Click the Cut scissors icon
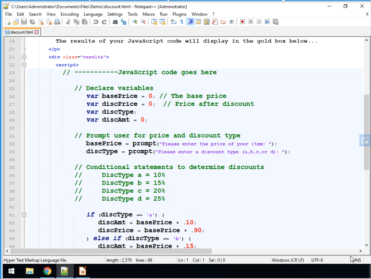Screen dimensions: 371x279 68,22
